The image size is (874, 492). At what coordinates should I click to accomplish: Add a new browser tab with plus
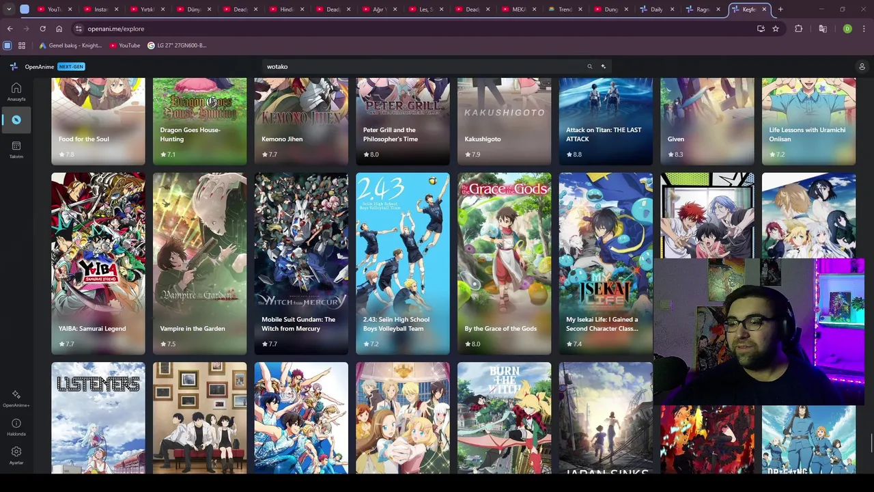pos(780,10)
